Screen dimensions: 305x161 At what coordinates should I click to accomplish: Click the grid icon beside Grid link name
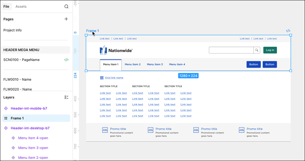coord(102,78)
